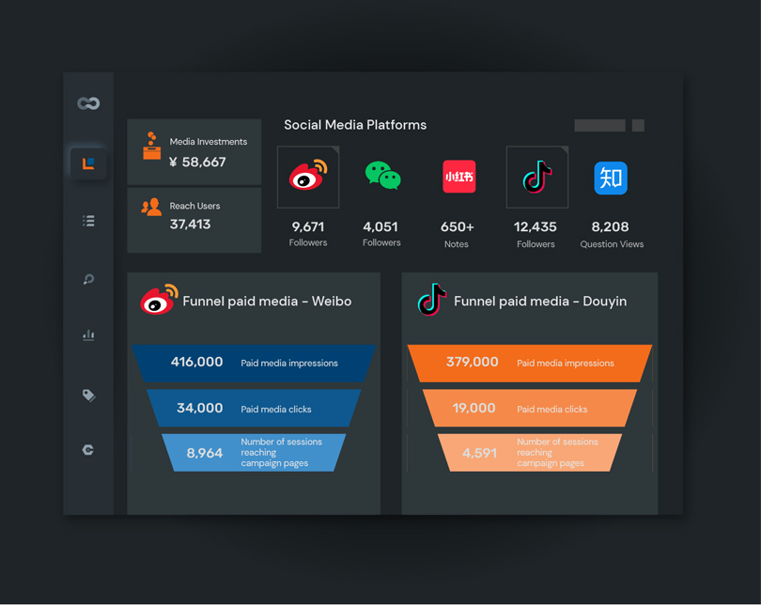
Task: Open the Media Investments card
Action: coord(194,152)
